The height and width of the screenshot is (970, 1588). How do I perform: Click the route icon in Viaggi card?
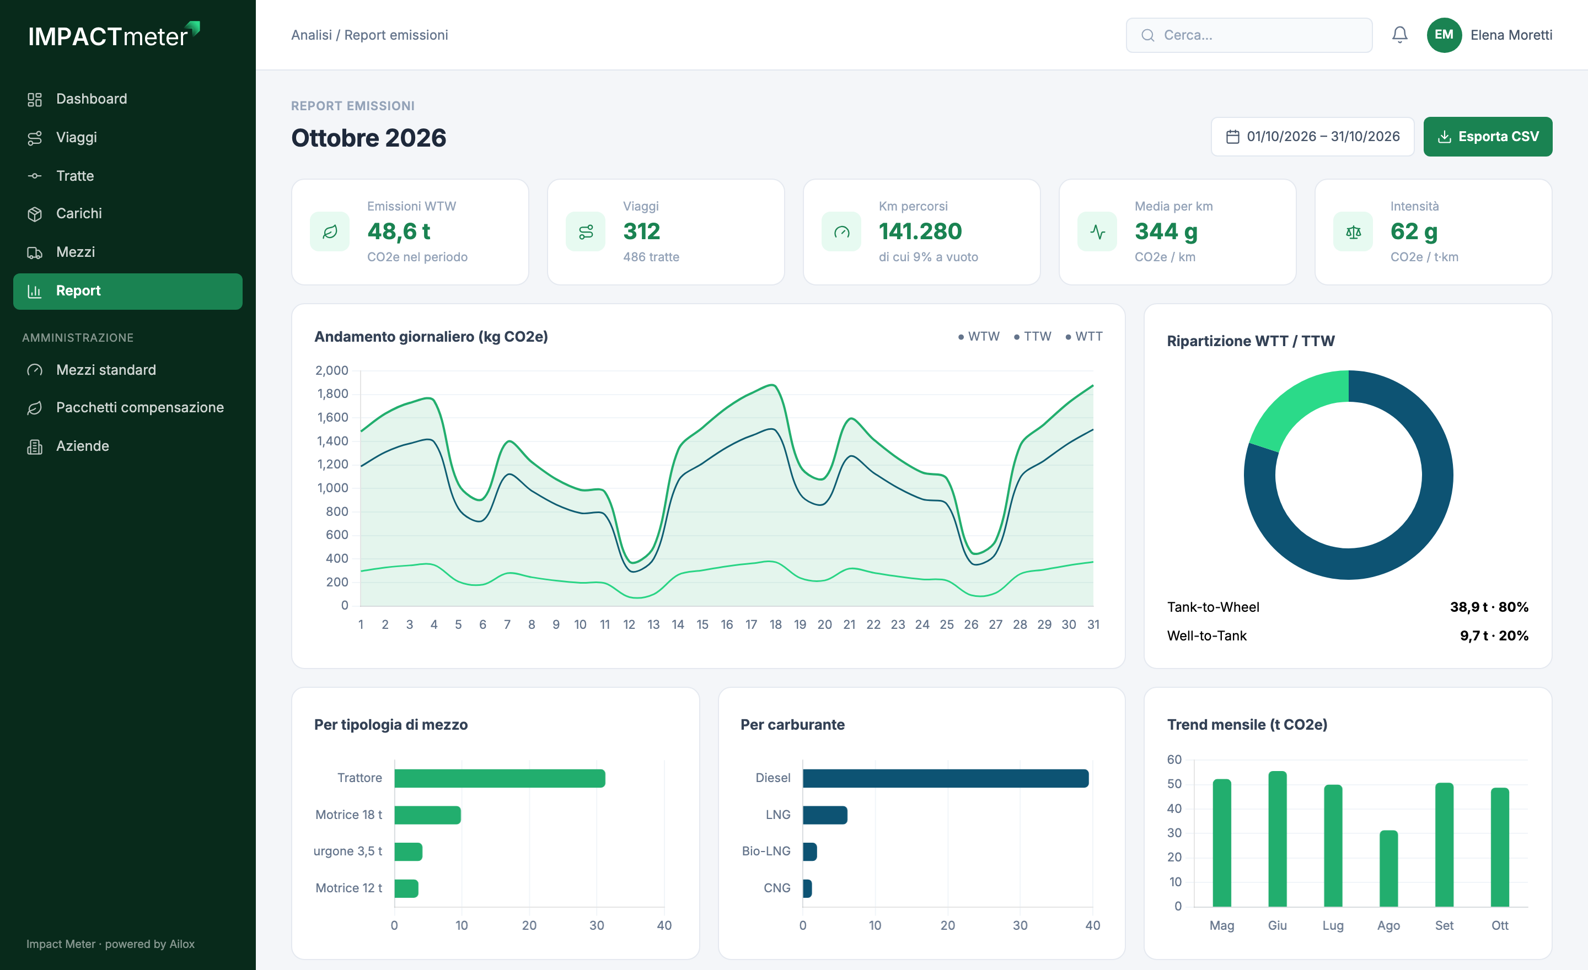tap(586, 232)
